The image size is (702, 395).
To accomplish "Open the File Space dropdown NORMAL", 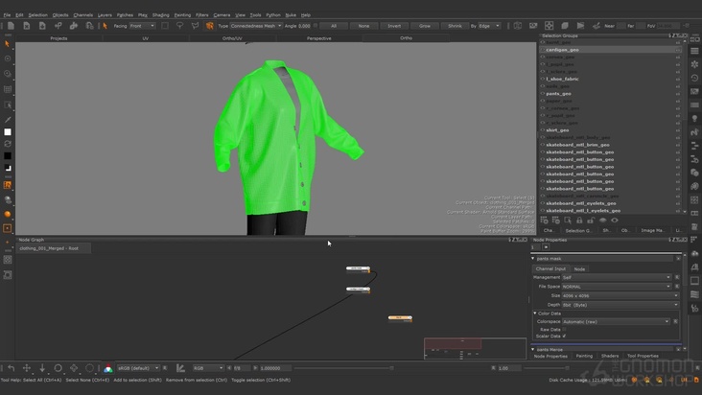I will [616, 287].
